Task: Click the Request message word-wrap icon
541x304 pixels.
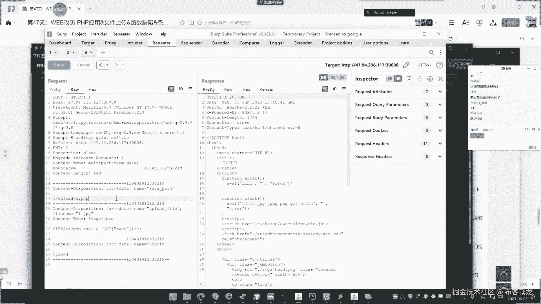Action: pyautogui.click(x=171, y=89)
